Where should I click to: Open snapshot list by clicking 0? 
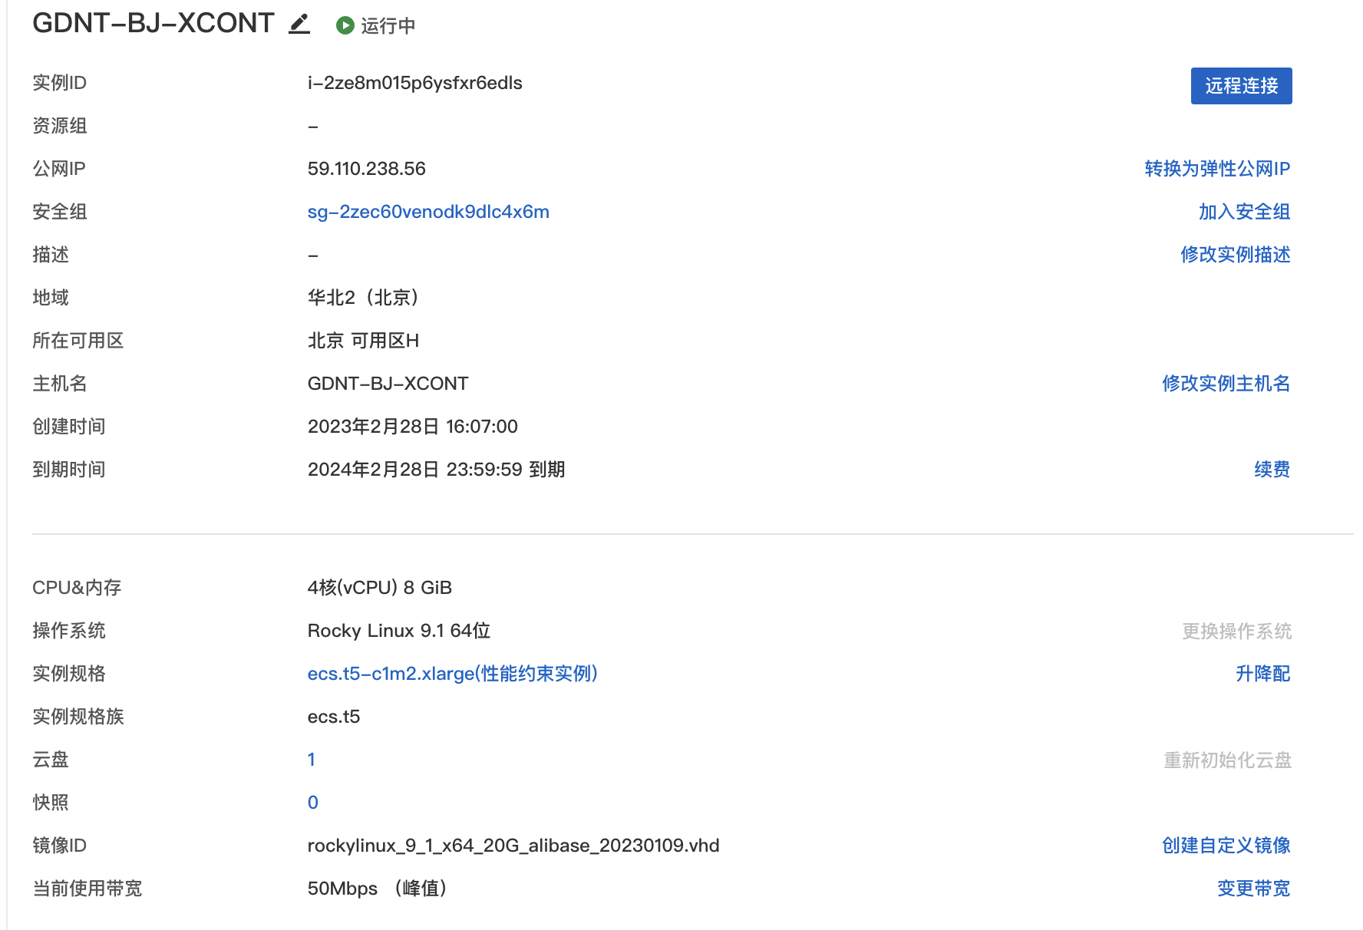tap(312, 802)
